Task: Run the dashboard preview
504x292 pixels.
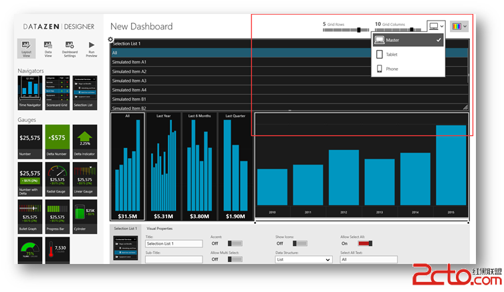Action: pos(92,49)
